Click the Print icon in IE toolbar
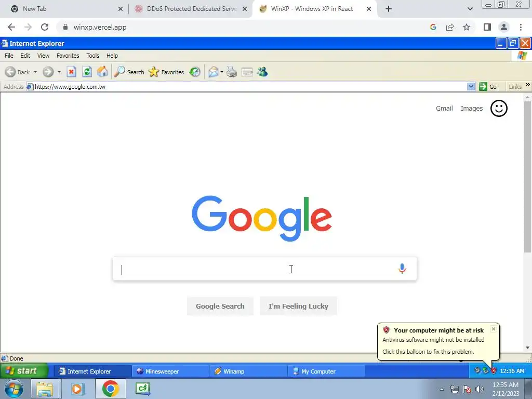Image resolution: width=532 pixels, height=399 pixels. (231, 72)
